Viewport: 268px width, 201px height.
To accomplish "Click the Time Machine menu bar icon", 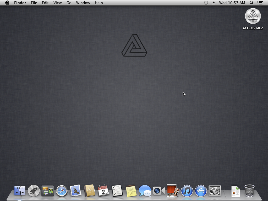I will pos(206,3).
